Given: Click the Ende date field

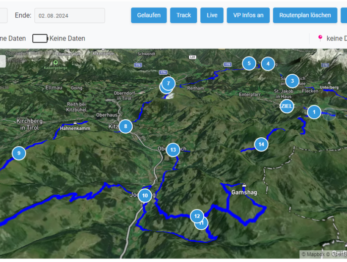Looking at the screenshot, I should pos(69,15).
